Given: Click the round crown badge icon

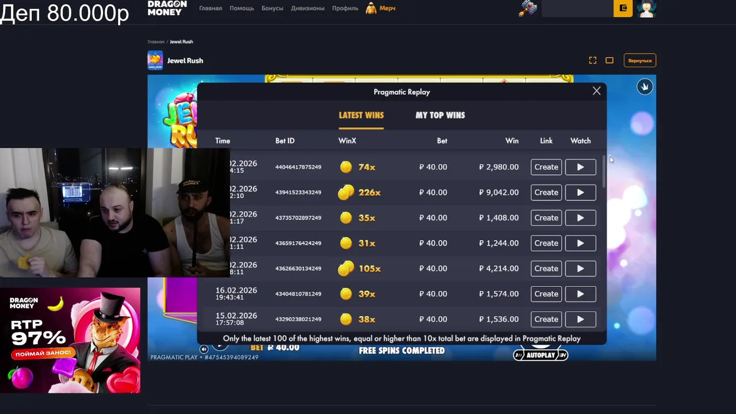Looking at the screenshot, I should point(645,87).
